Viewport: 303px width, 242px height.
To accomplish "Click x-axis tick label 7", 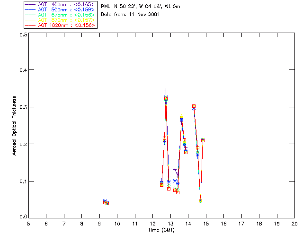I will tap(64, 224).
